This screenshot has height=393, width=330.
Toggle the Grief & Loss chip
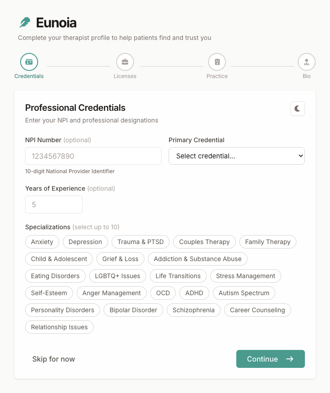coord(120,259)
